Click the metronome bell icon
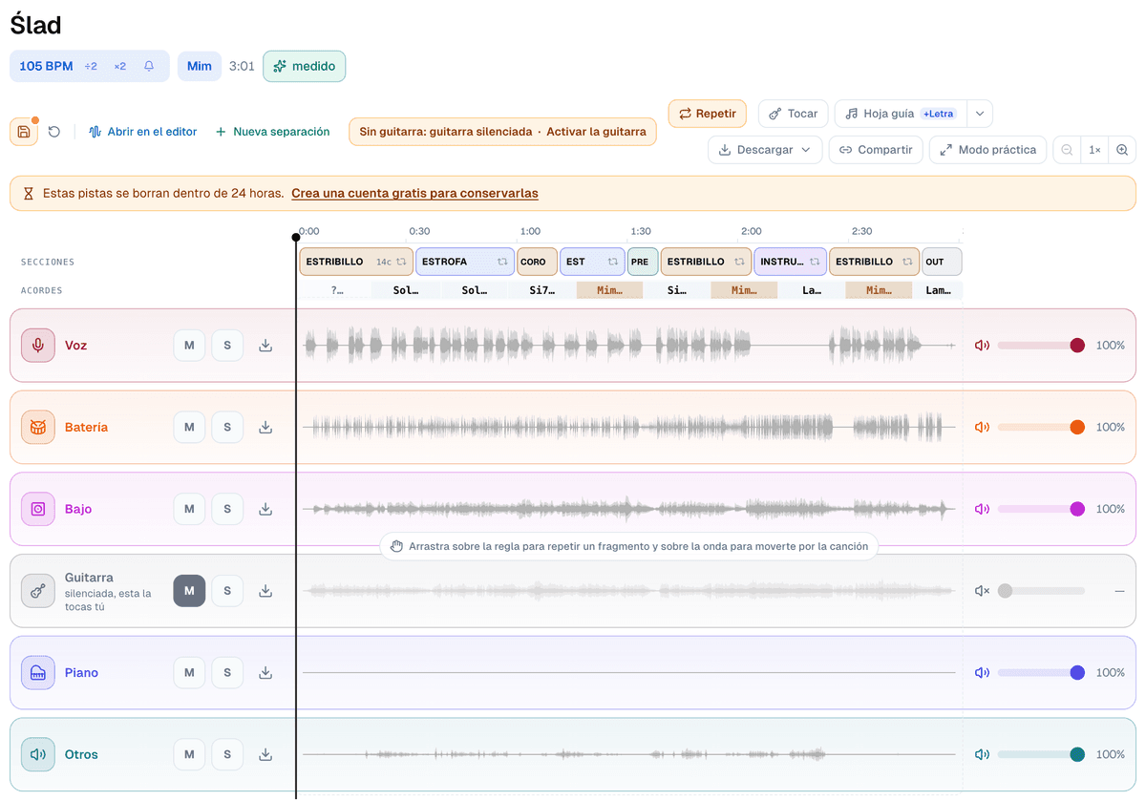 [149, 66]
